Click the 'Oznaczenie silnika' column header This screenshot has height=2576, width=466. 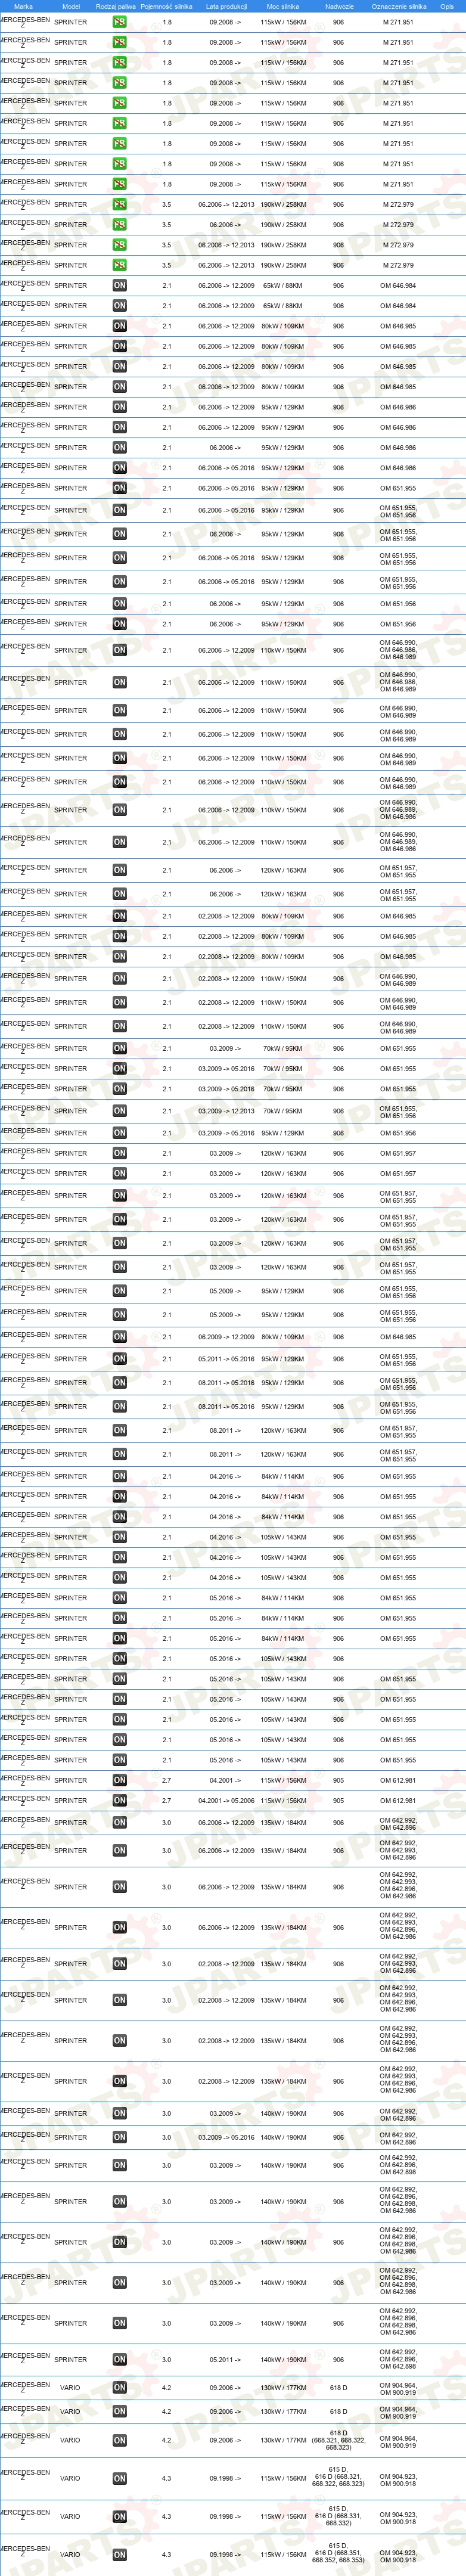[399, 6]
